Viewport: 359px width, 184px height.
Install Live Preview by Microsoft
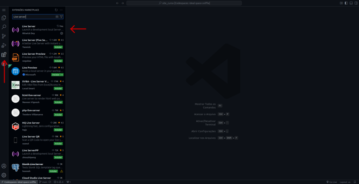point(56,75)
